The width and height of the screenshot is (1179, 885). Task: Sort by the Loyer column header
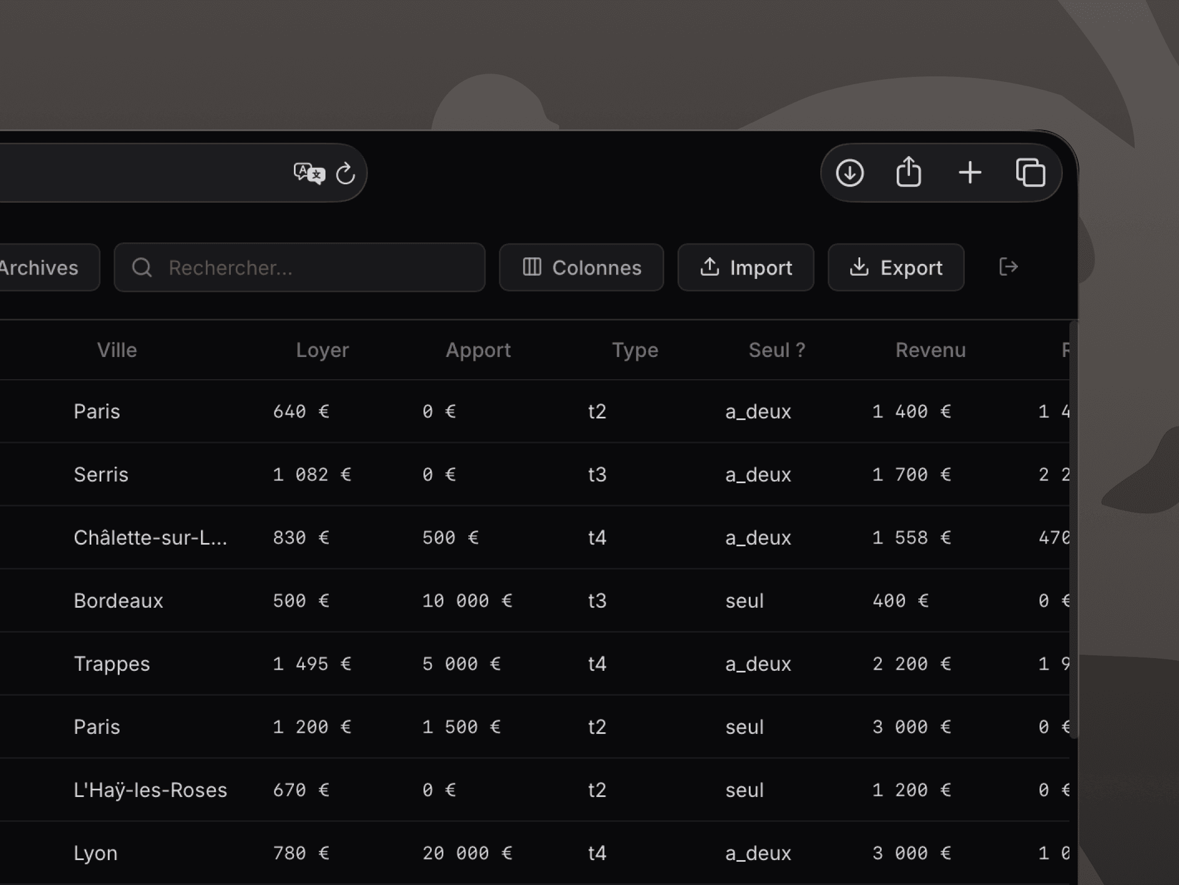[322, 350]
